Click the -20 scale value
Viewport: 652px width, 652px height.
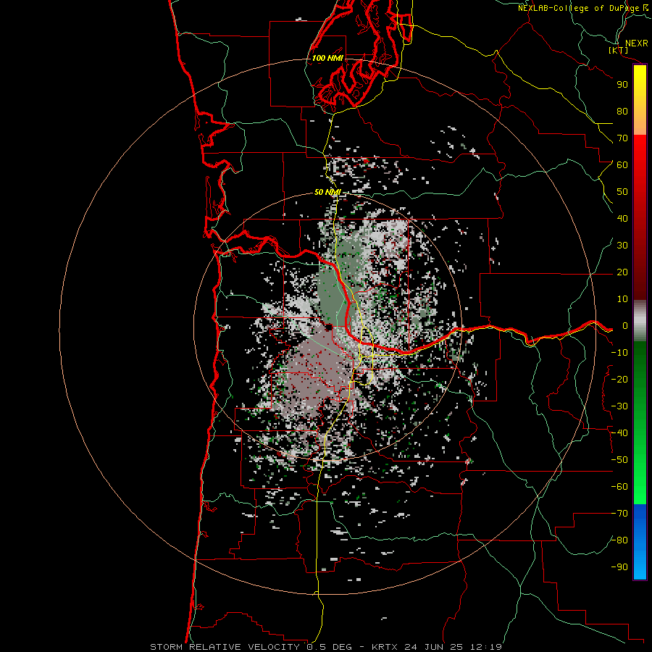(x=619, y=380)
